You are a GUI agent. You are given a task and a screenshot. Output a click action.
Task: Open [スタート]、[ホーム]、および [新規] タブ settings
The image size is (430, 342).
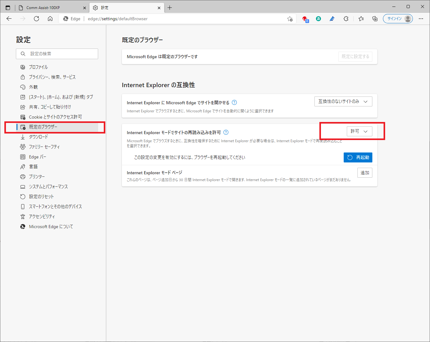tap(57, 97)
